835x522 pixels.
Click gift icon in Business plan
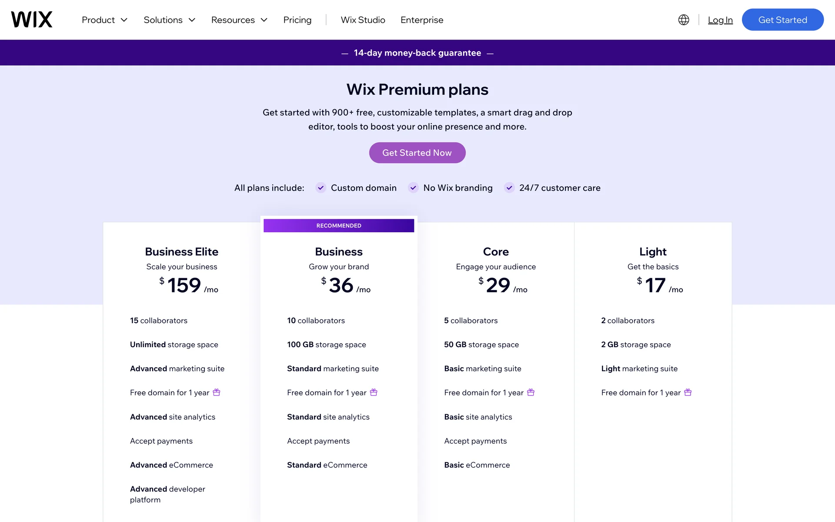[374, 392]
